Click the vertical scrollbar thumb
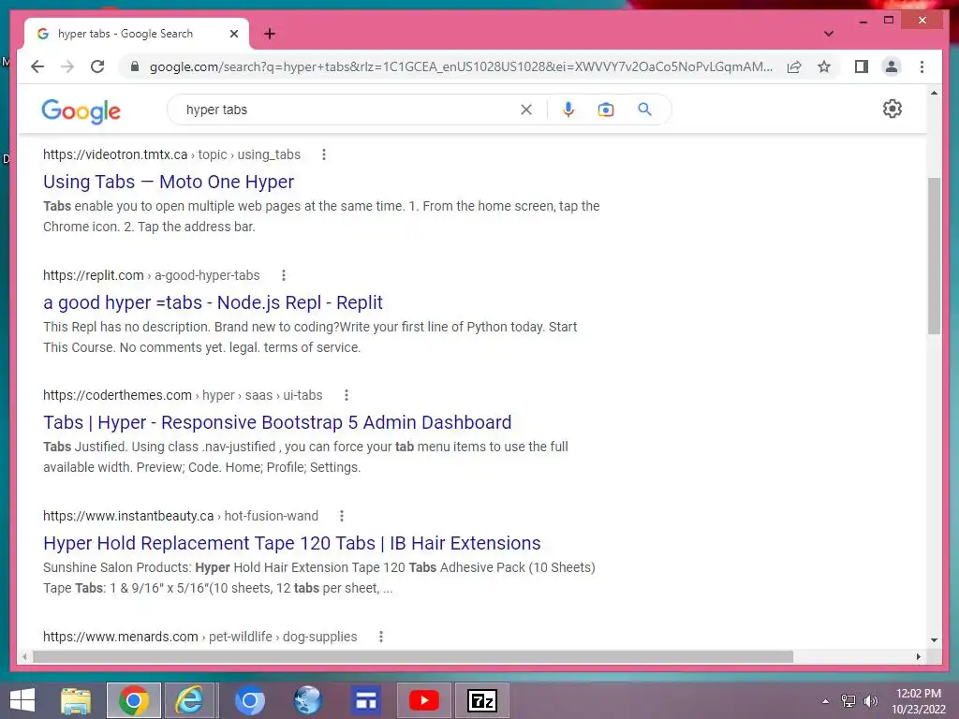This screenshot has width=959, height=719. 934,256
